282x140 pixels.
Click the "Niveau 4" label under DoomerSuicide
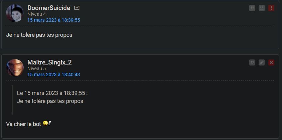tap(36, 14)
